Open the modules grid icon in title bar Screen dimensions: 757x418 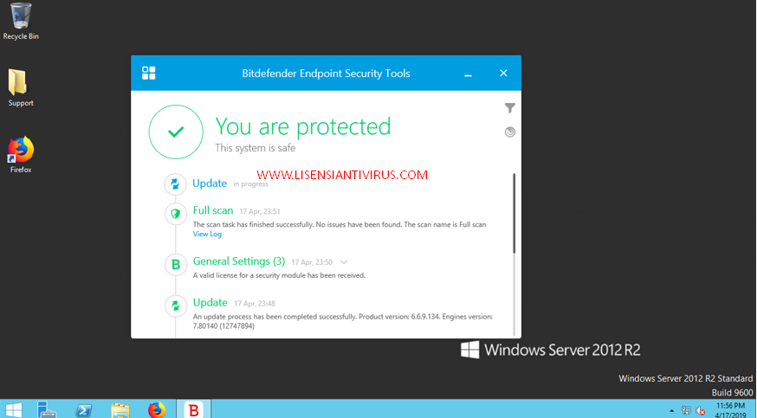[x=149, y=74]
